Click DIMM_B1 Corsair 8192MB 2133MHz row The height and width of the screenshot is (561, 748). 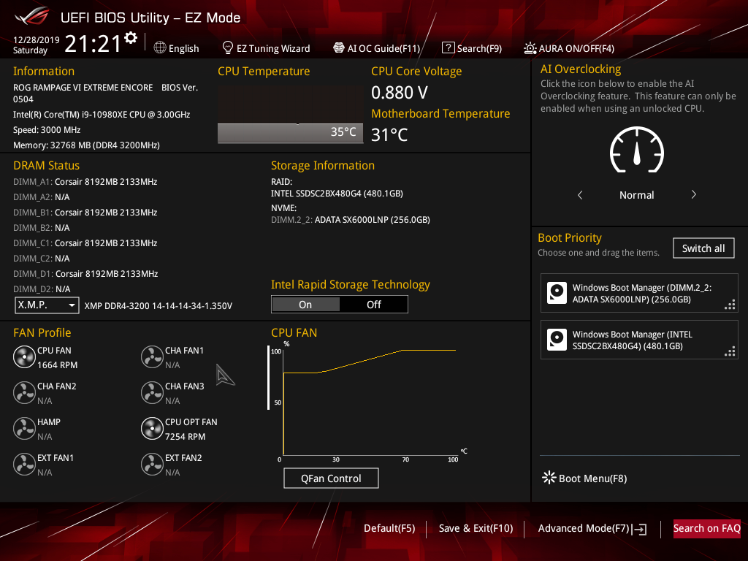tap(85, 213)
